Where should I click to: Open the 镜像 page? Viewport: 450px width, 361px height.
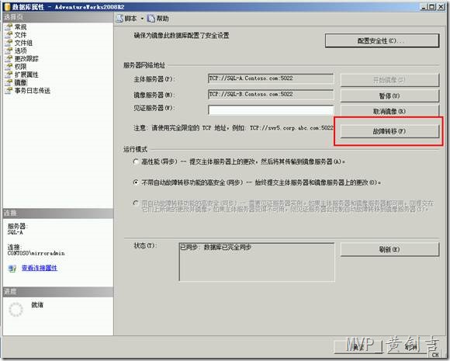[x=21, y=83]
